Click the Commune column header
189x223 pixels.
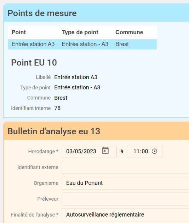[x=129, y=32]
